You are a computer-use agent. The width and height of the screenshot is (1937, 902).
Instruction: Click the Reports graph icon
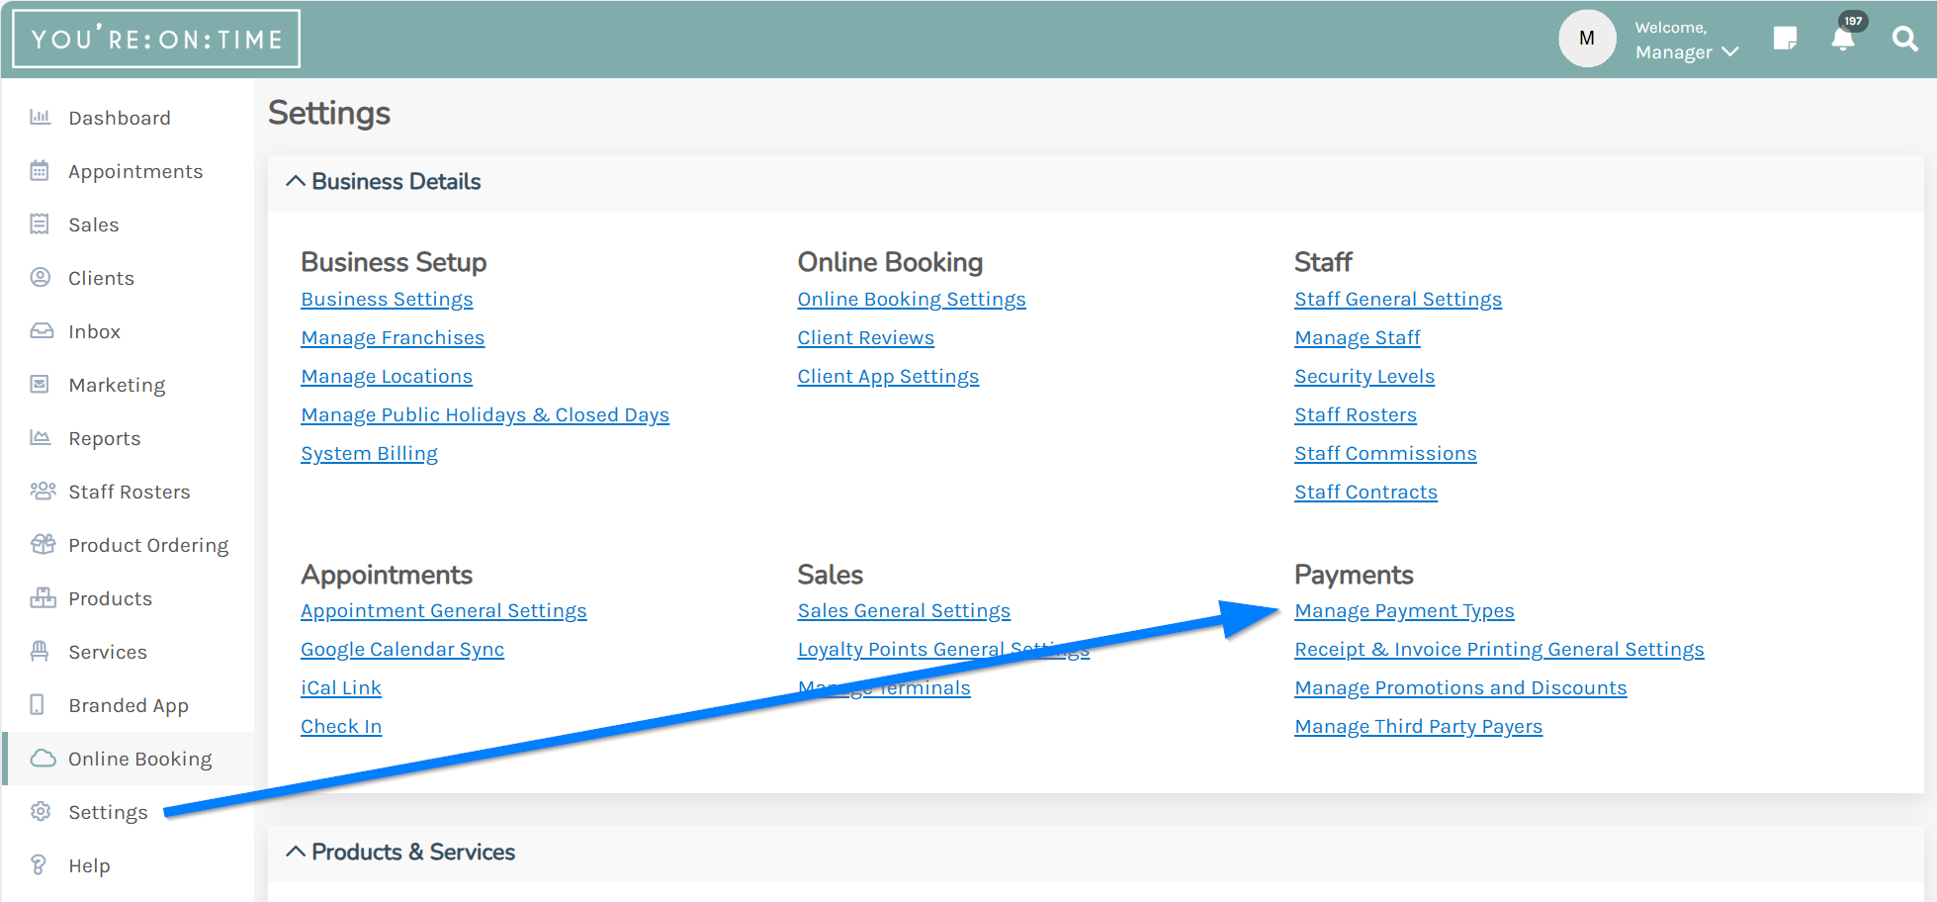tap(40, 437)
